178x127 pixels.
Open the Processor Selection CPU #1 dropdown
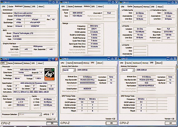pos(40,115)
